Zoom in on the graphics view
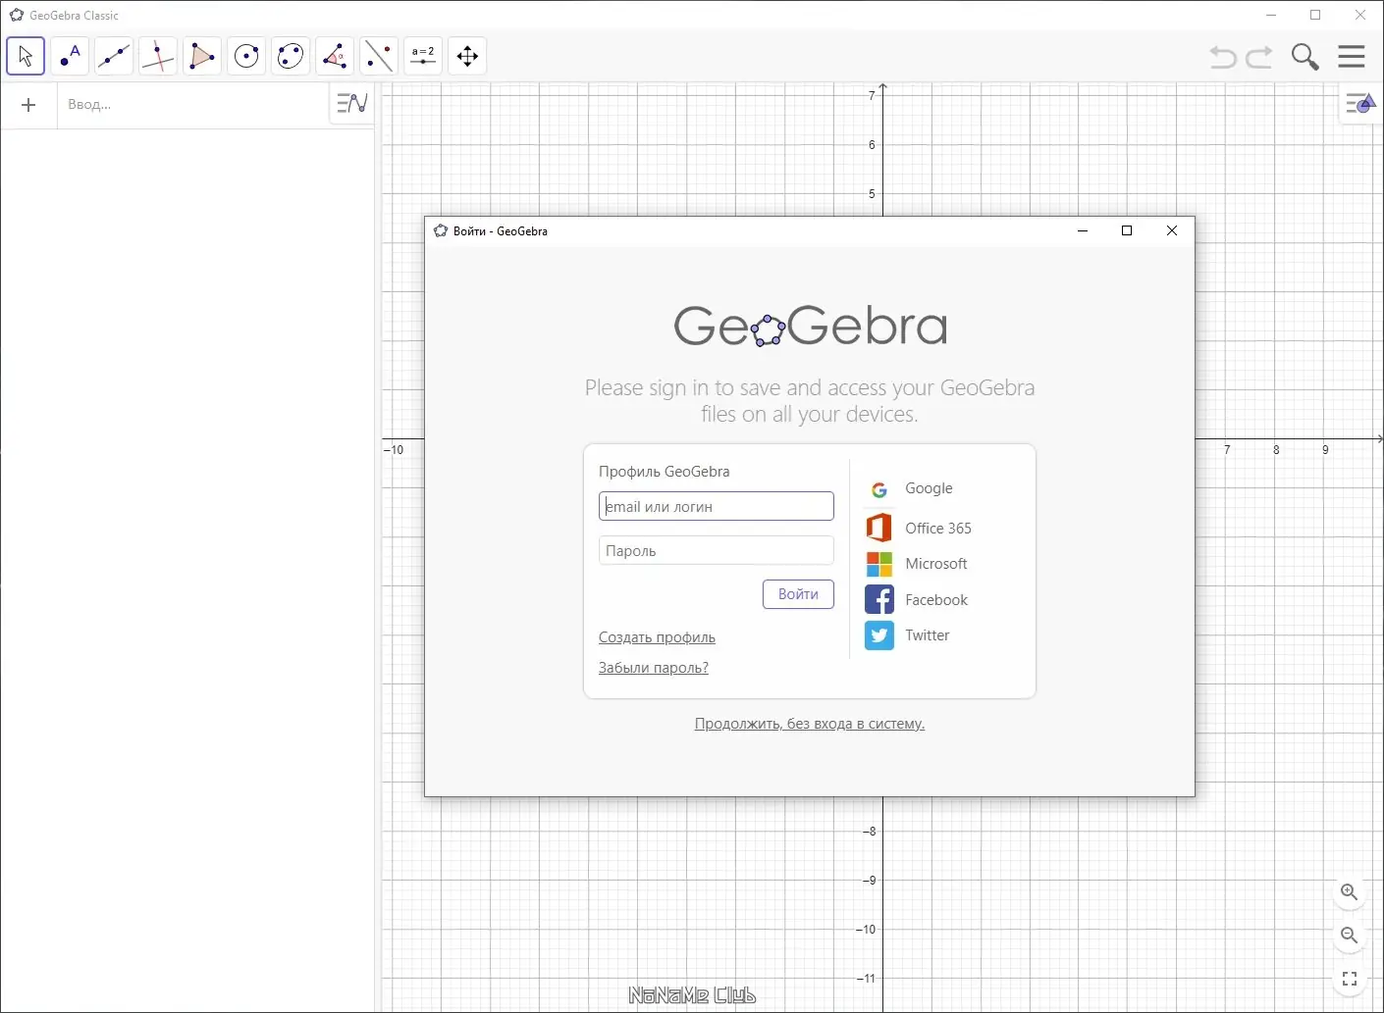1384x1013 pixels. (1350, 892)
